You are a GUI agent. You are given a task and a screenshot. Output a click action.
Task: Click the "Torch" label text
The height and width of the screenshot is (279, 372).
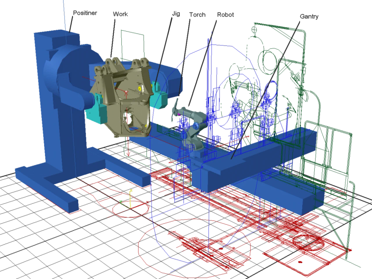(197, 15)
